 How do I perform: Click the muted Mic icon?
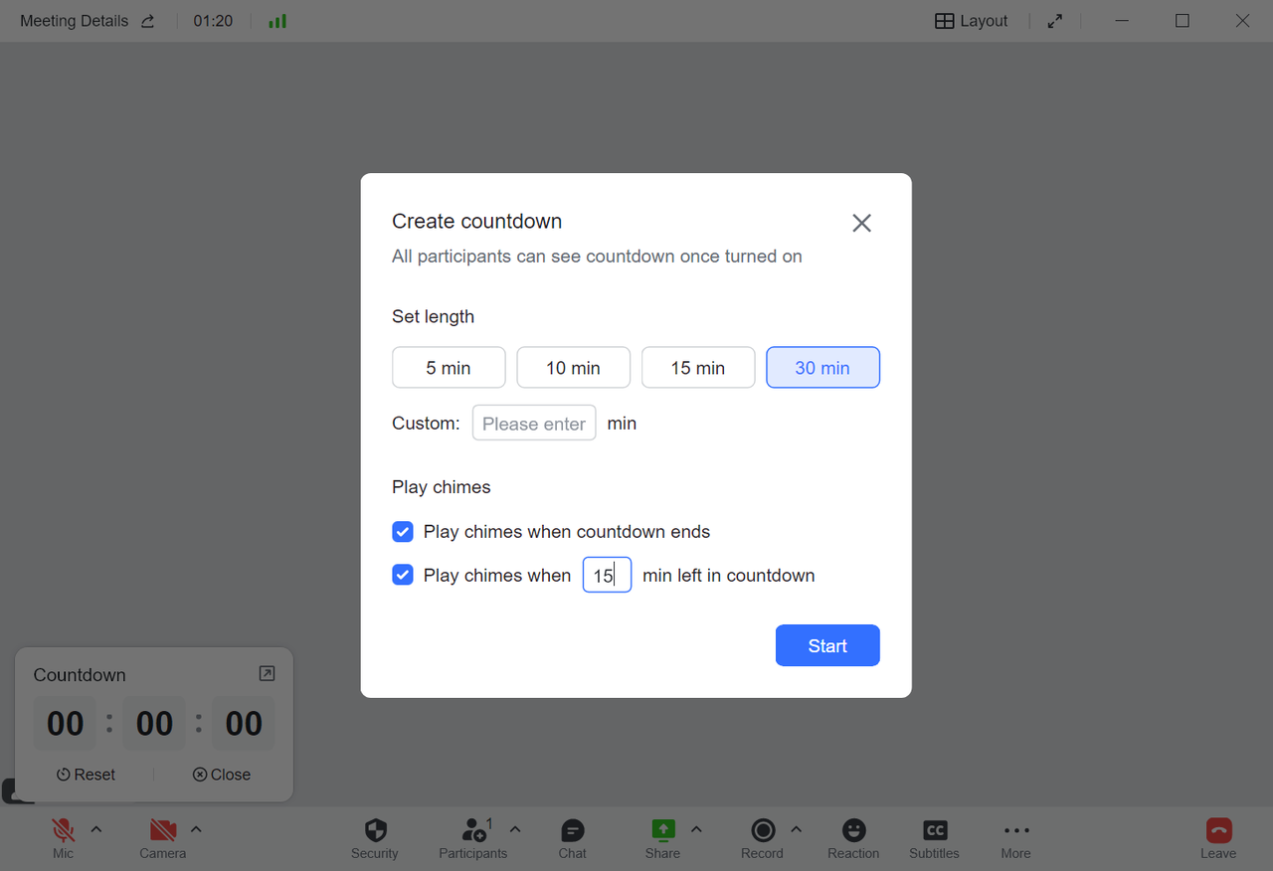coord(64,830)
